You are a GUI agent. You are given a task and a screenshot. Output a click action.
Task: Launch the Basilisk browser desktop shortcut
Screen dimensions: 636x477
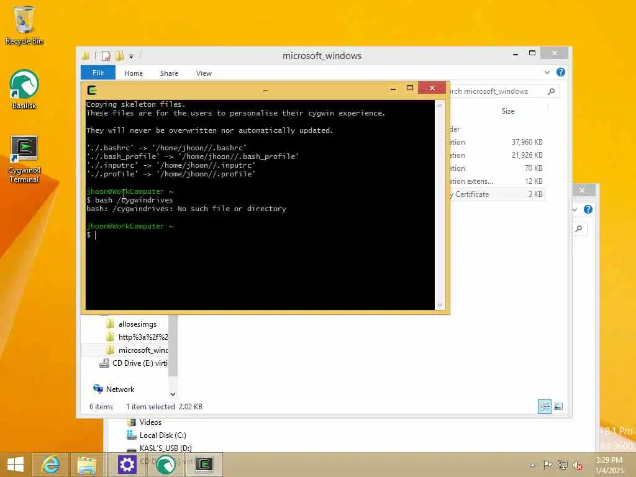[x=24, y=89]
